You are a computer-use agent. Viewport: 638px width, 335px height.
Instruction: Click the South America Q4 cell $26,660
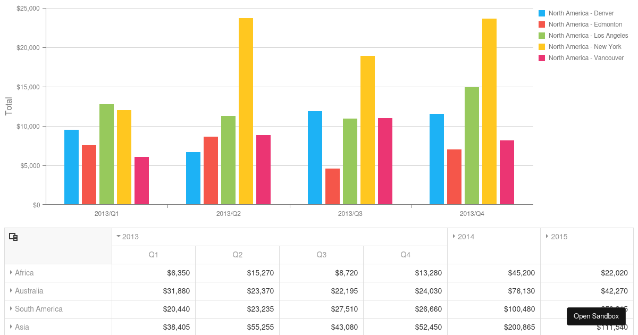coord(406,309)
